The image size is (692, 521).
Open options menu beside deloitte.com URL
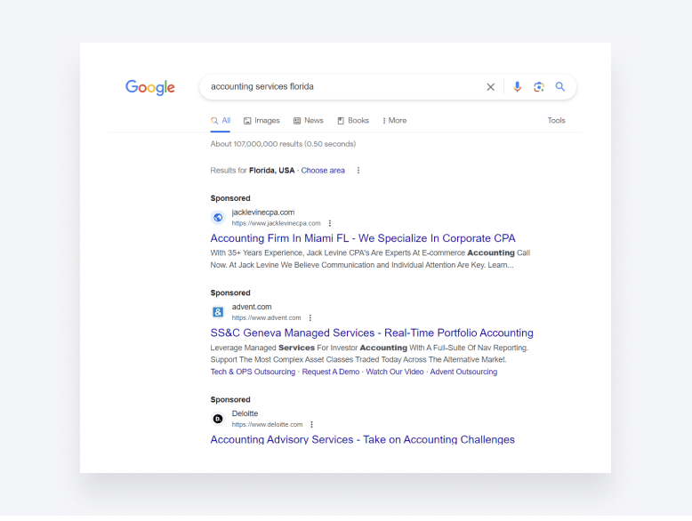click(x=312, y=425)
